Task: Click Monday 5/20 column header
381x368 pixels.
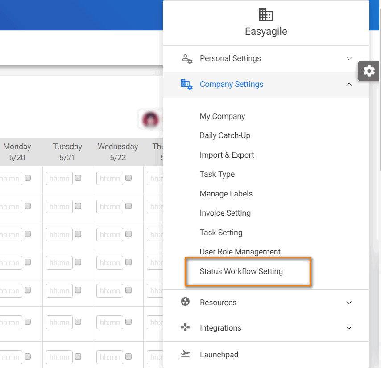Action: coord(17,152)
